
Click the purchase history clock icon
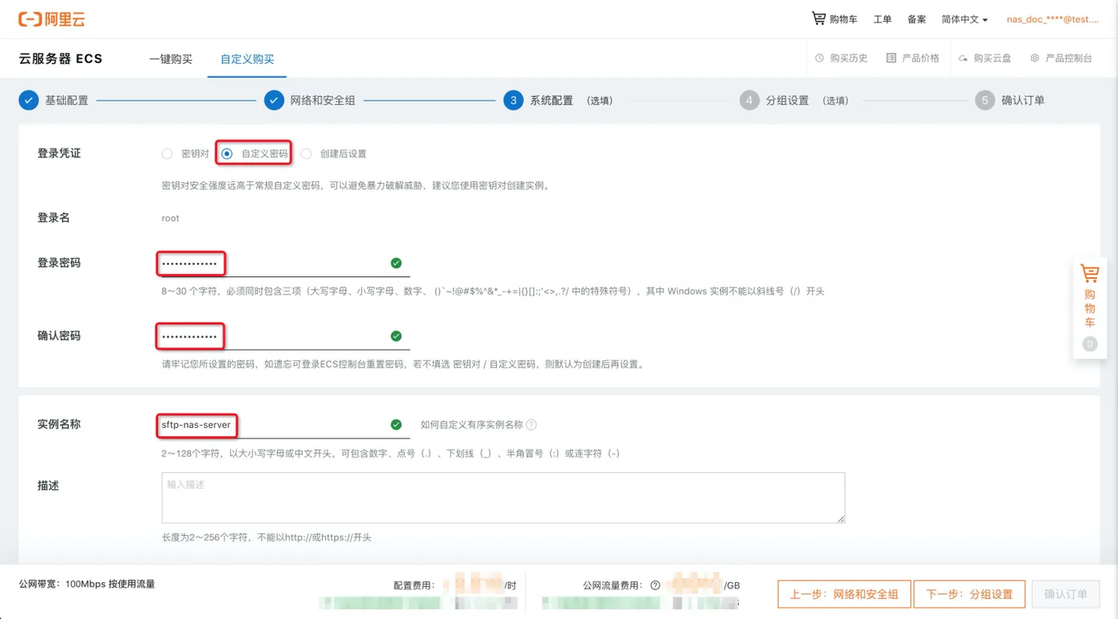819,58
